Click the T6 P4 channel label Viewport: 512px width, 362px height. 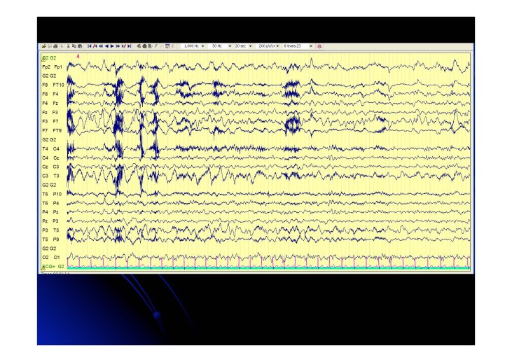pyautogui.click(x=50, y=203)
